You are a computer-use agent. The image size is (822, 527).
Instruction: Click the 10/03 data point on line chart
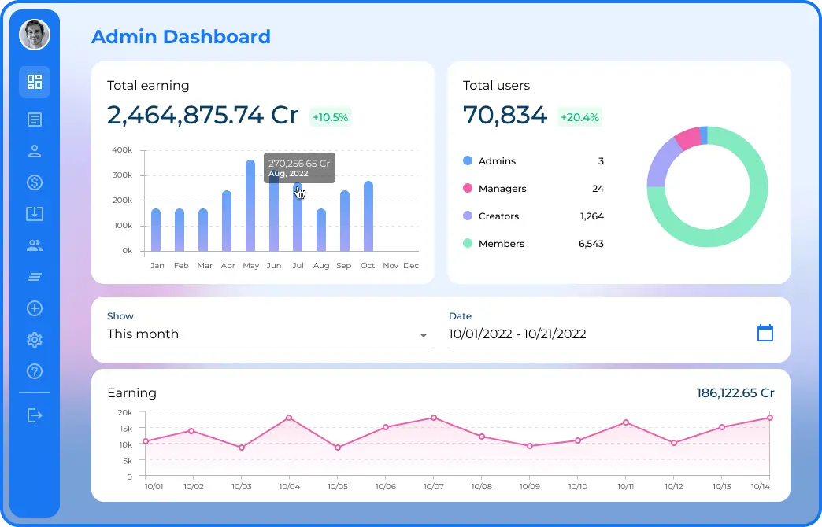[x=242, y=448]
